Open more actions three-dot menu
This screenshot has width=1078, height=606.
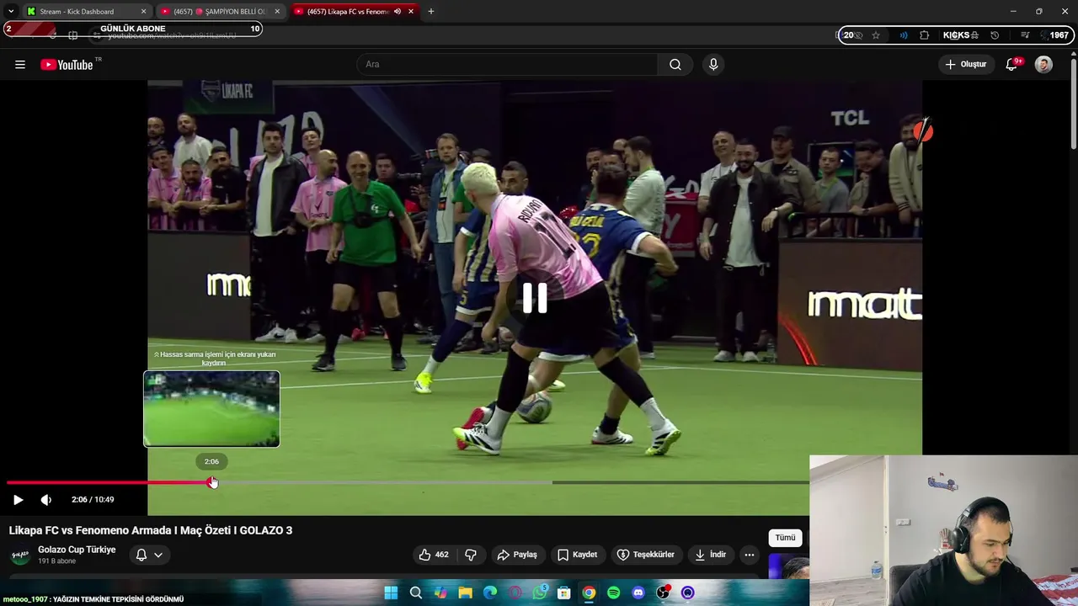click(749, 555)
